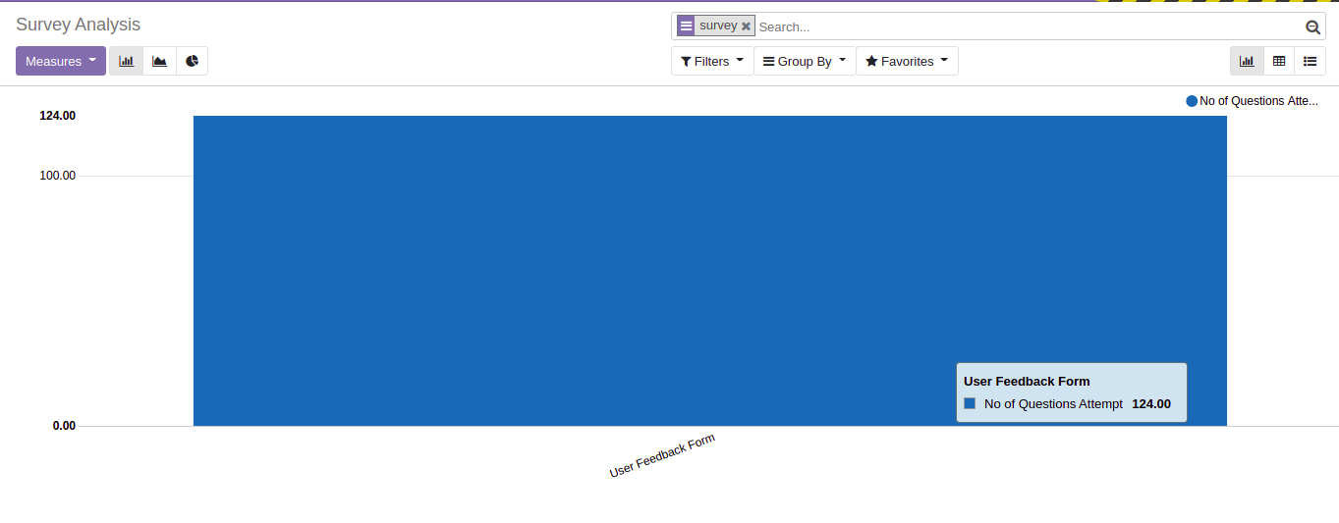1339x523 pixels.
Task: Switch to list view
Action: pos(1311,61)
